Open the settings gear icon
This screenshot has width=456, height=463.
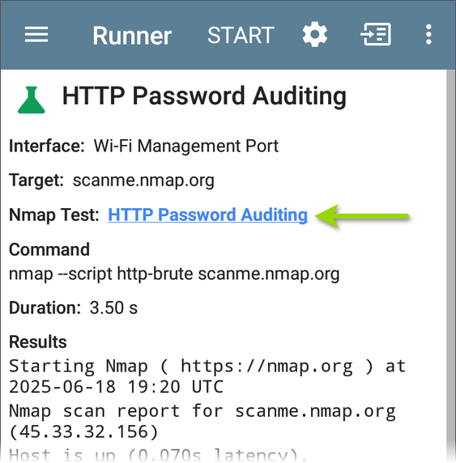click(315, 34)
